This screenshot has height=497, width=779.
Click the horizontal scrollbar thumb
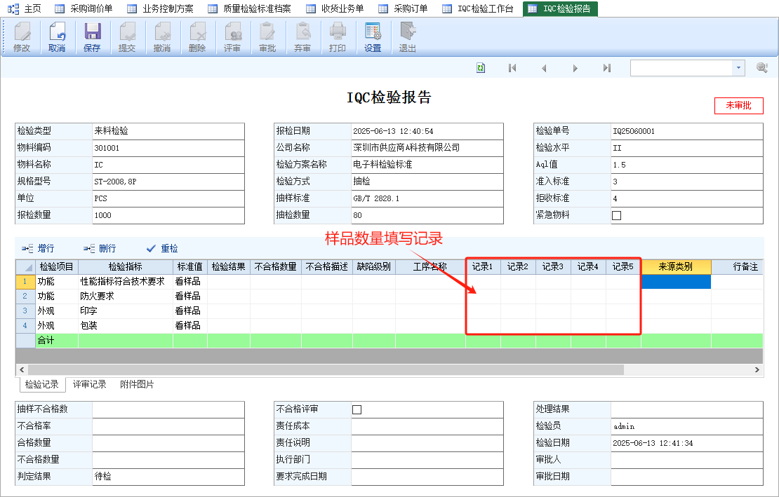click(326, 369)
